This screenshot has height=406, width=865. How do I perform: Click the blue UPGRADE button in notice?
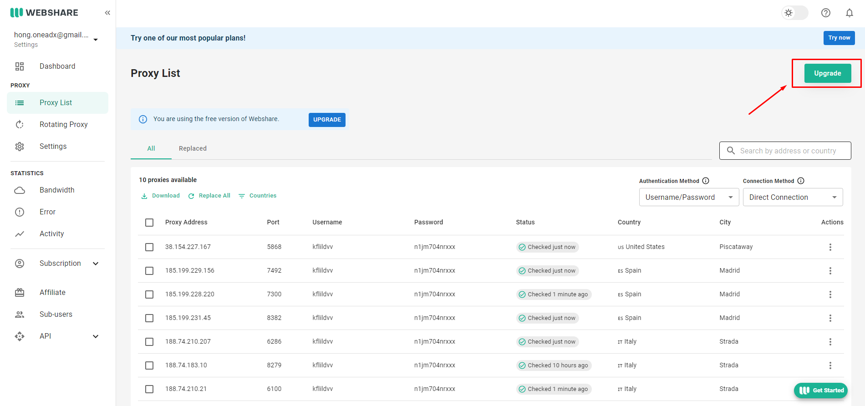[x=327, y=120]
